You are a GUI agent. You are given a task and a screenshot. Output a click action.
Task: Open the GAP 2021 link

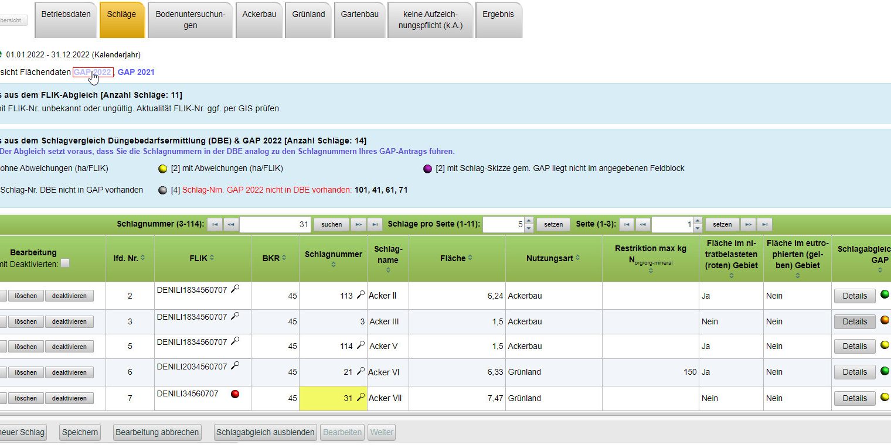pos(136,72)
